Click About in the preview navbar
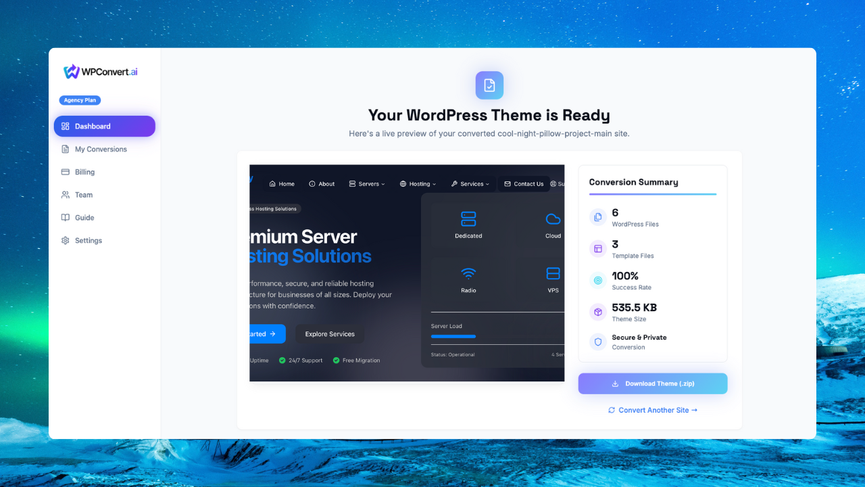Image resolution: width=865 pixels, height=487 pixels. pyautogui.click(x=322, y=184)
